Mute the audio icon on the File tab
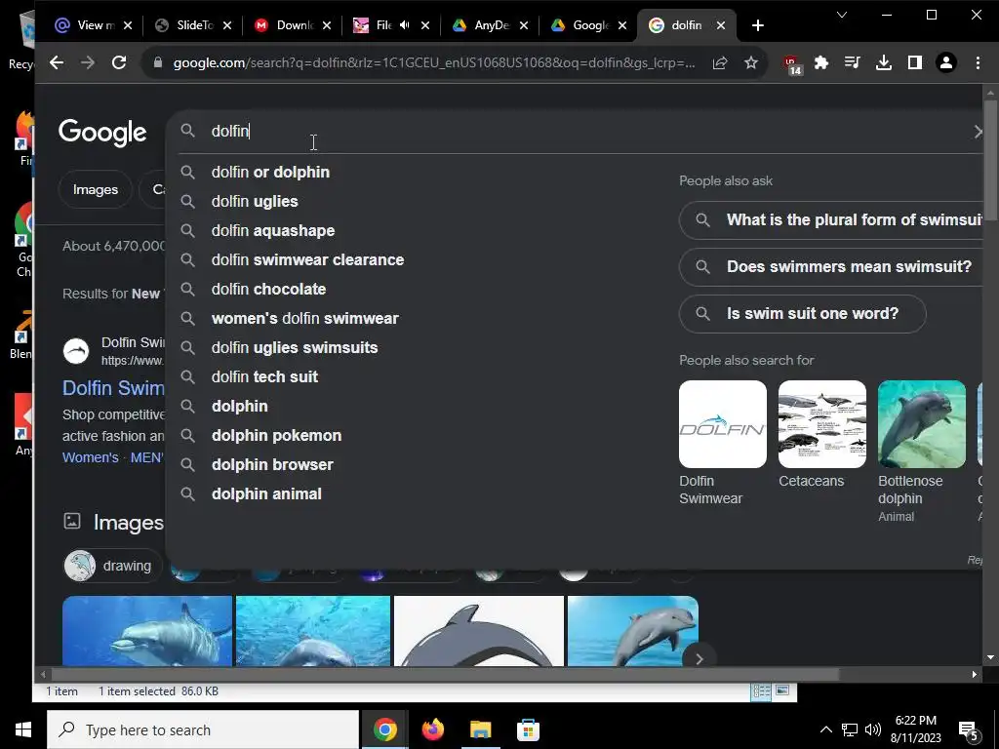 click(405, 24)
